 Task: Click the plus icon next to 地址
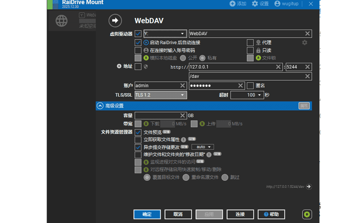pyautogui.click(x=119, y=67)
